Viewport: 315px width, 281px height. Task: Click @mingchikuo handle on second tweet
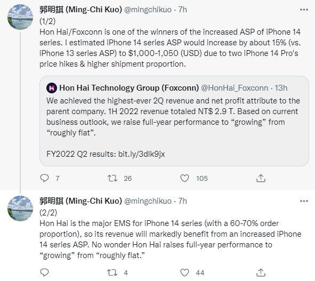click(x=148, y=201)
